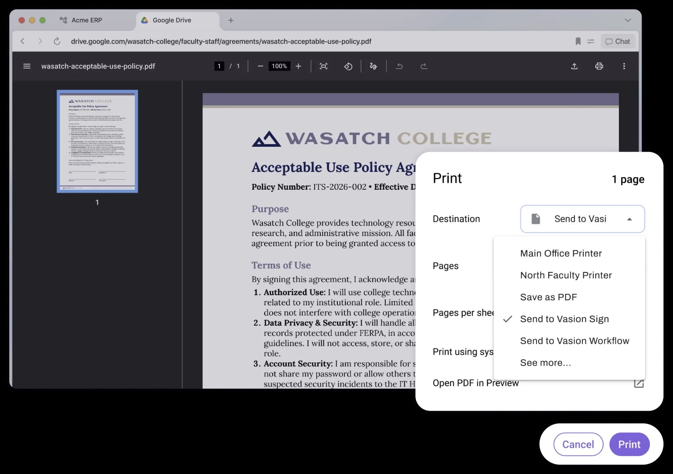Click the purple Print button

(x=629, y=444)
